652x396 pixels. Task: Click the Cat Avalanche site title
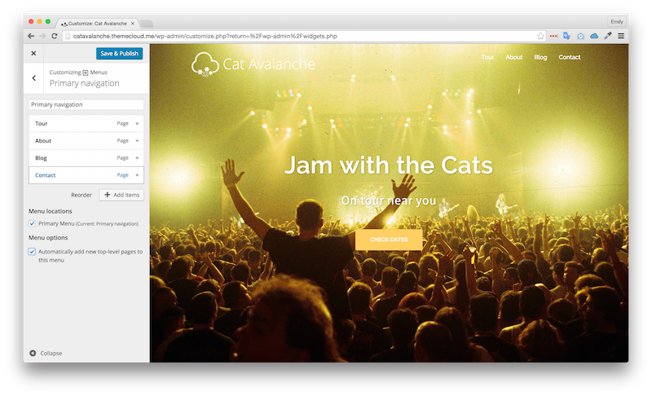(269, 64)
